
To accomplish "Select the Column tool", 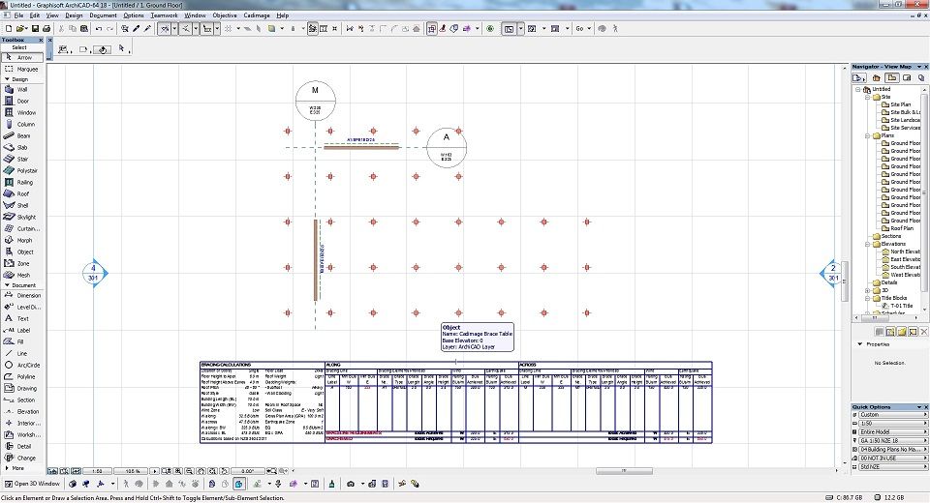I will [x=22, y=125].
